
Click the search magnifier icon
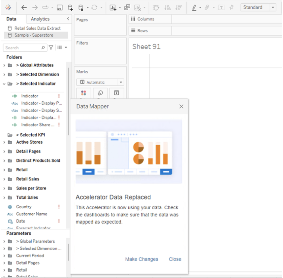[x=43, y=48]
